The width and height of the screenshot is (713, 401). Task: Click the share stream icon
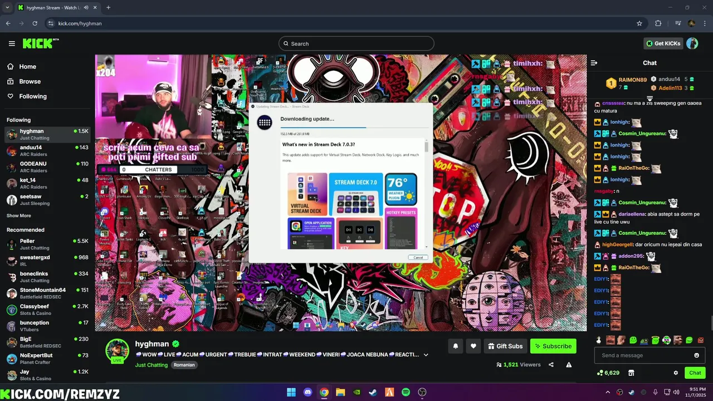point(551,365)
